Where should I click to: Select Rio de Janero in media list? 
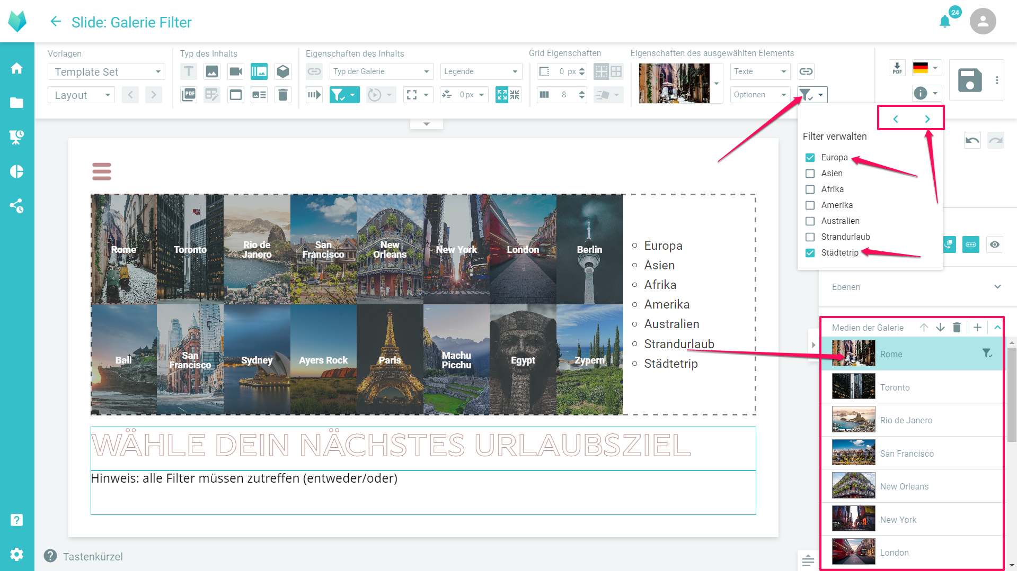tap(912, 420)
